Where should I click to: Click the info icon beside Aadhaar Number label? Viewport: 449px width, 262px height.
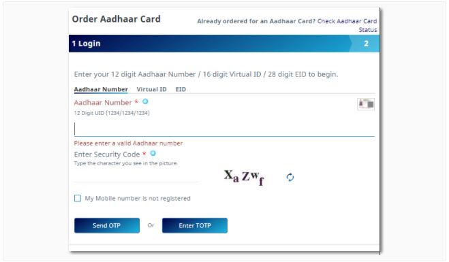coord(146,101)
